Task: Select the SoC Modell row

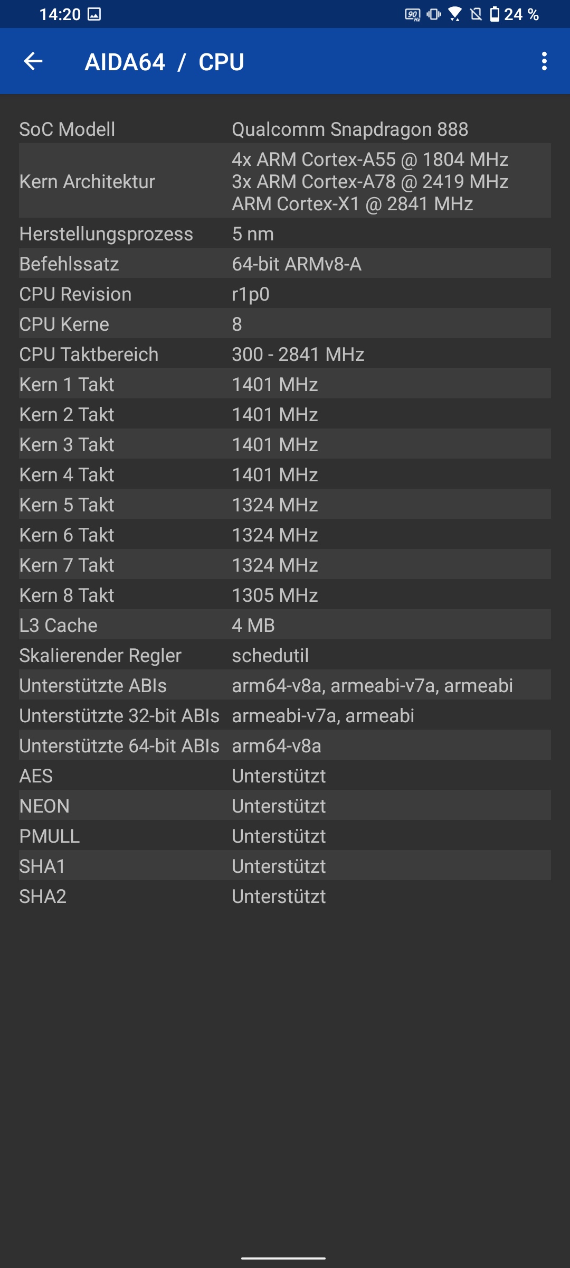Action: pyautogui.click(x=285, y=129)
